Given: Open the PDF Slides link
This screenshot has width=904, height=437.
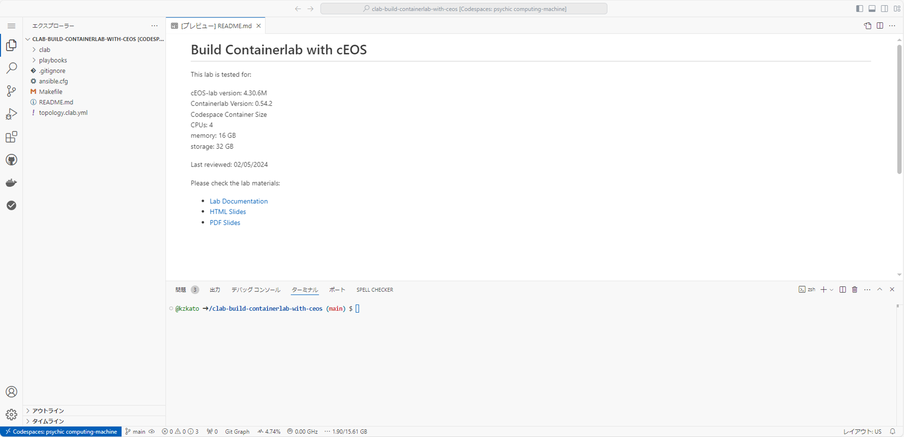Looking at the screenshot, I should (x=225, y=222).
